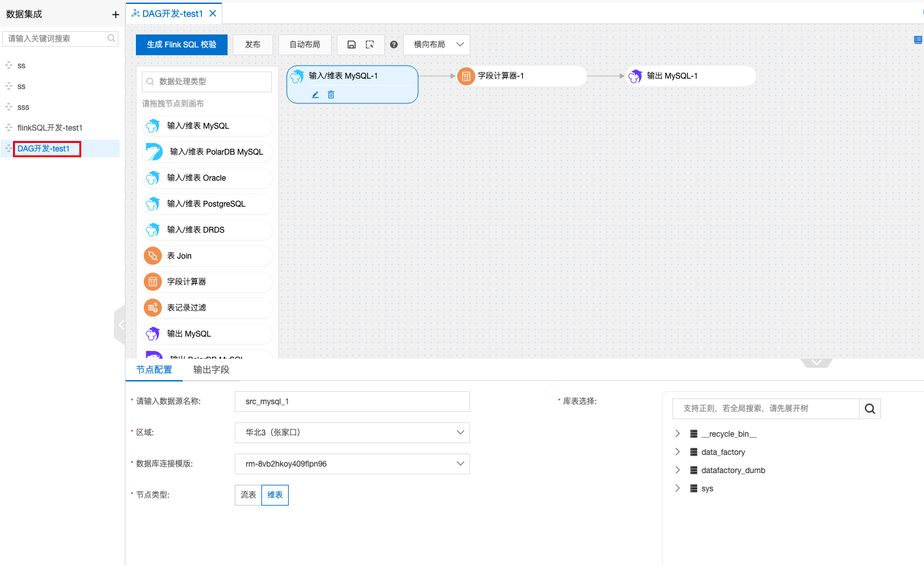Switch to 输出字段 tab
Screen dimensions: 924x566
click(211, 370)
